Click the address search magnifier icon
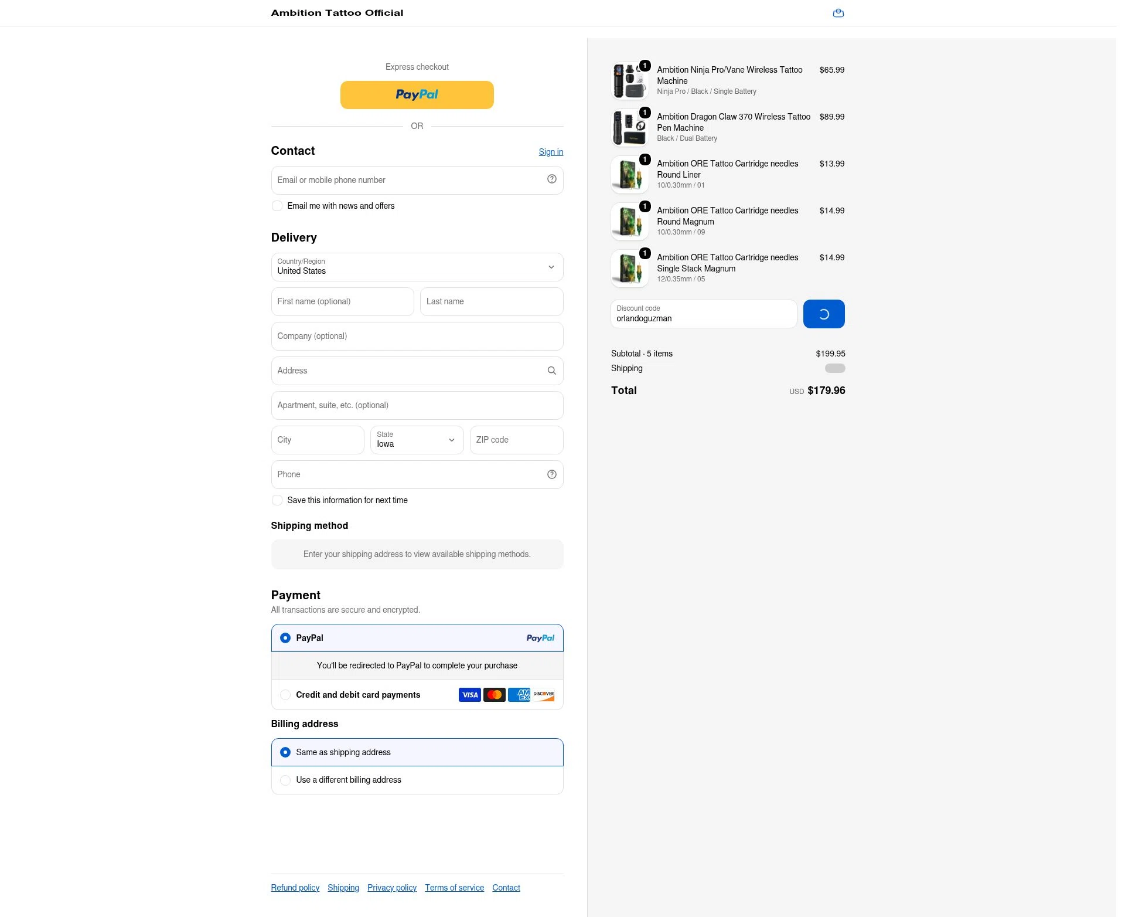1125x917 pixels. coord(552,371)
